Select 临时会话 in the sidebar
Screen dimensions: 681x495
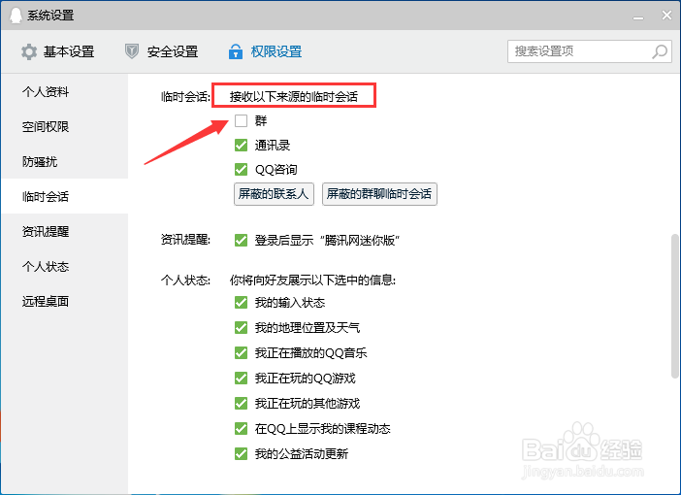[65, 196]
